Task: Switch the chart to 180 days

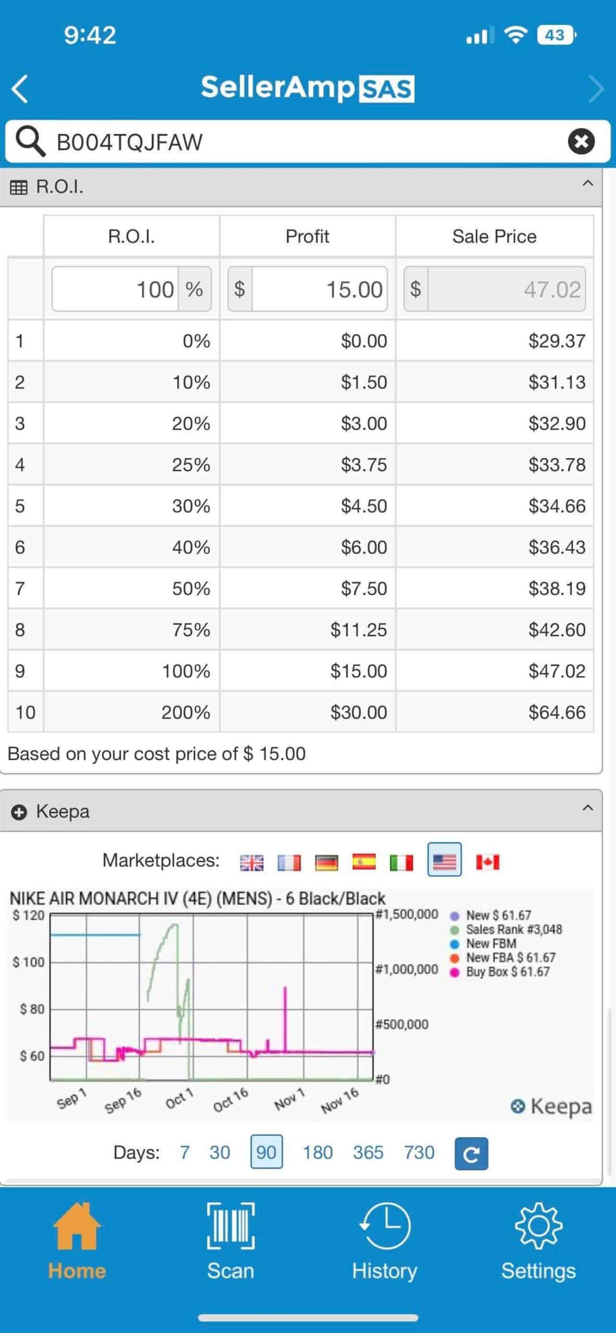Action: coord(318,1153)
